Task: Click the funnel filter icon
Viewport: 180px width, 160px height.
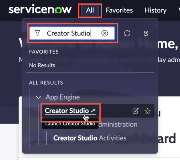Action: click(x=37, y=33)
